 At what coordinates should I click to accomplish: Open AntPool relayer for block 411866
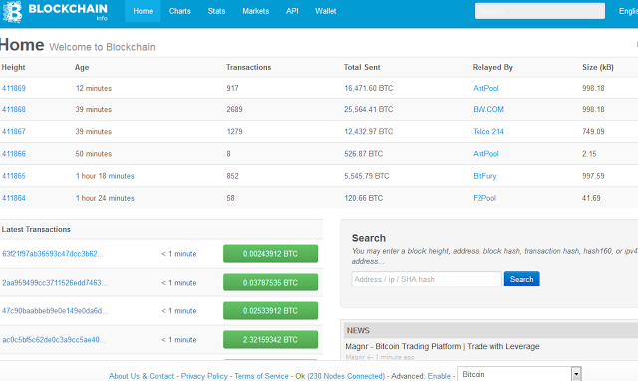[485, 154]
